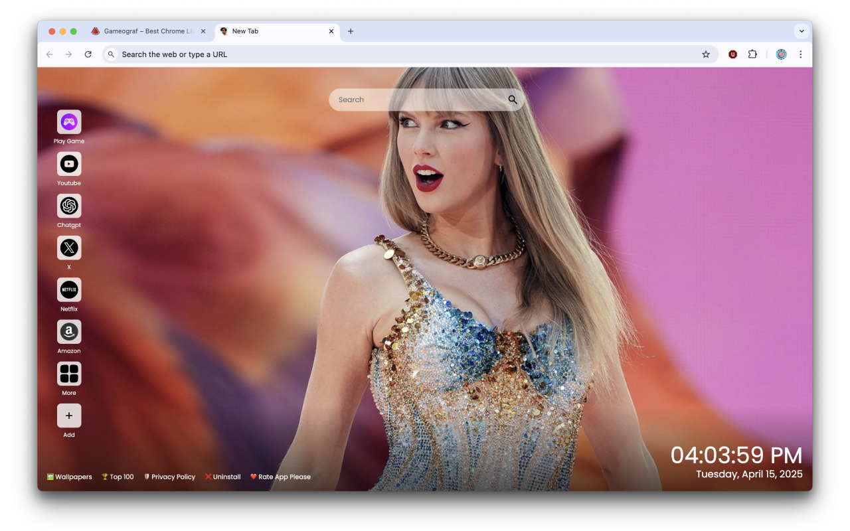Launch the Chatgpt shortcut
This screenshot has width=850, height=531.
[x=69, y=206]
